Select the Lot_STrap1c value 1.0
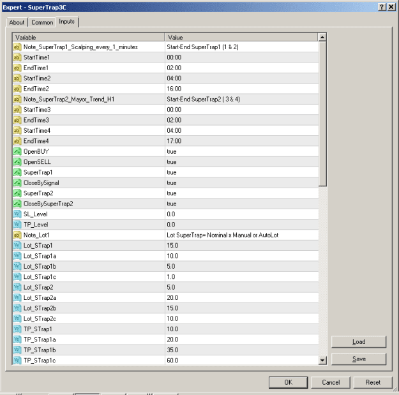 click(171, 277)
